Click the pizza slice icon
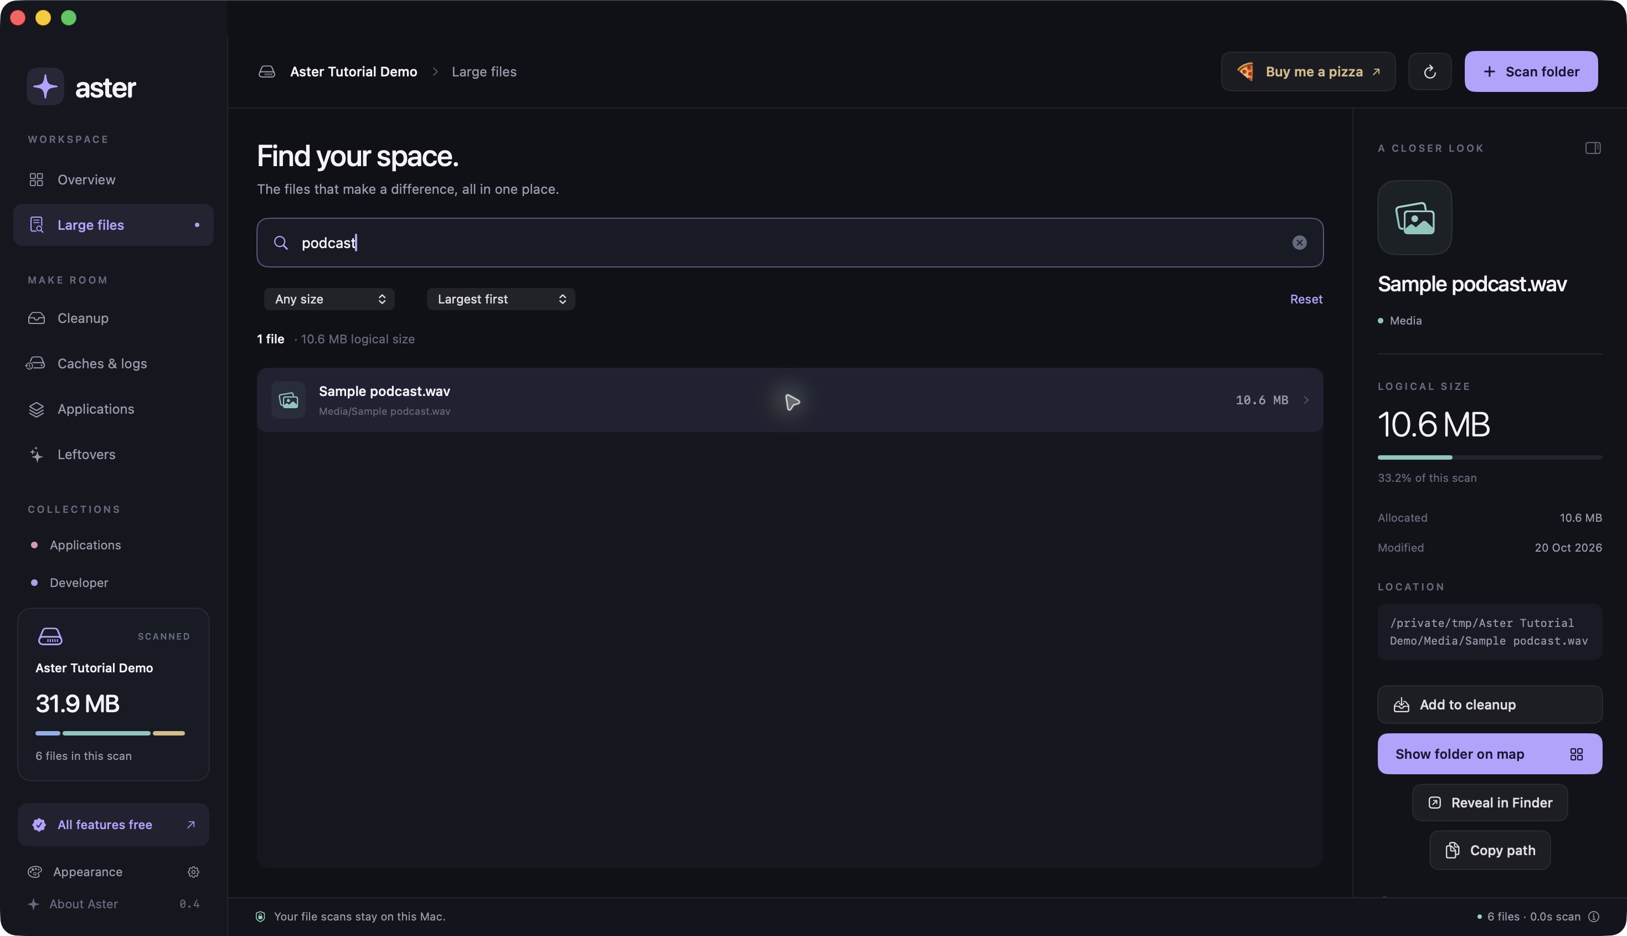The image size is (1627, 936). coord(1245,71)
